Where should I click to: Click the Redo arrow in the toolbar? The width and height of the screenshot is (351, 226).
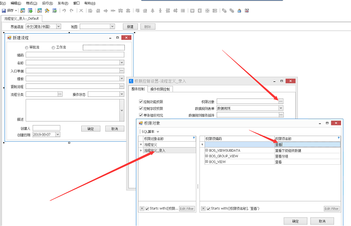coord(72,10)
